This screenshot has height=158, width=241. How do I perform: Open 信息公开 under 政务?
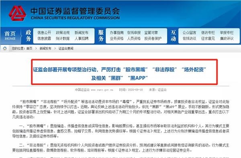pyautogui.click(x=44, y=32)
